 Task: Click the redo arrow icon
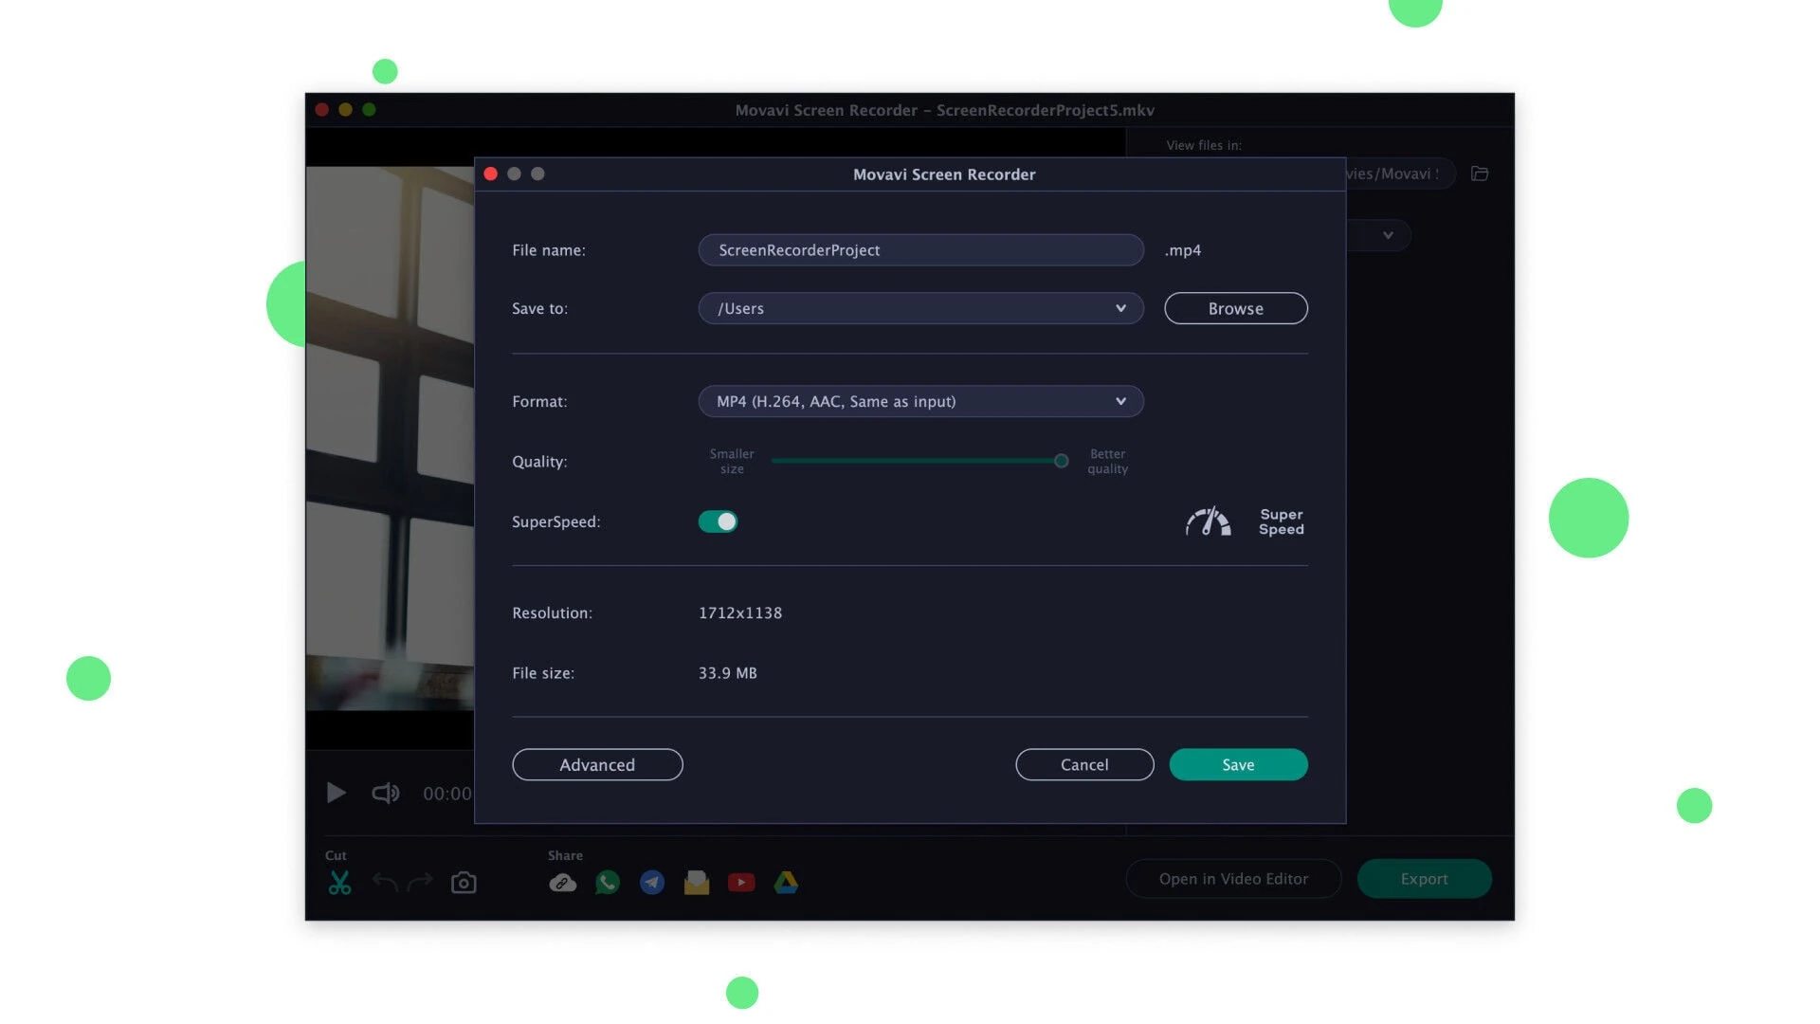[420, 883]
